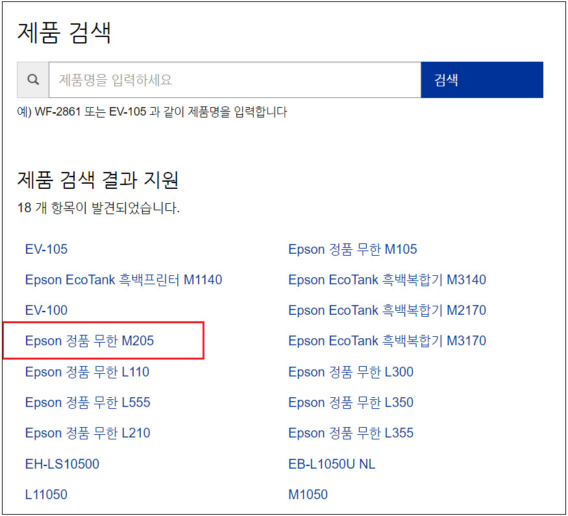This screenshot has height=516, width=568.
Task: Select Epson 정품 무한 L110
Action: tap(87, 372)
